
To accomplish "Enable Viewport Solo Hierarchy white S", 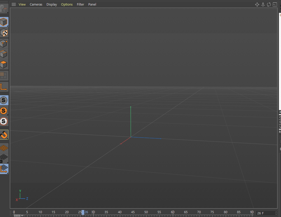I will coord(4,121).
